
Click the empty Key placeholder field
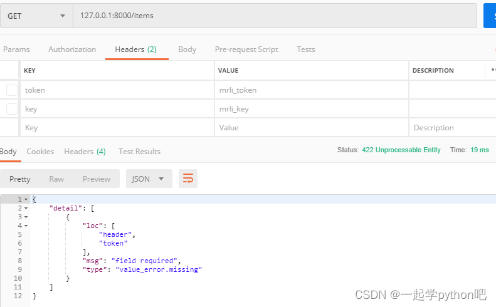click(117, 128)
